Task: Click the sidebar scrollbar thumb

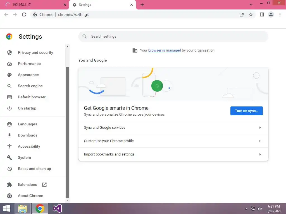Action: [x=67, y=132]
